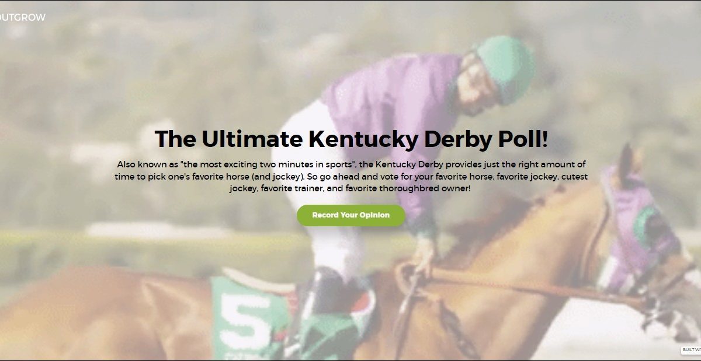Select the Ultimate Kentucky Derby Poll heading

coord(351,139)
